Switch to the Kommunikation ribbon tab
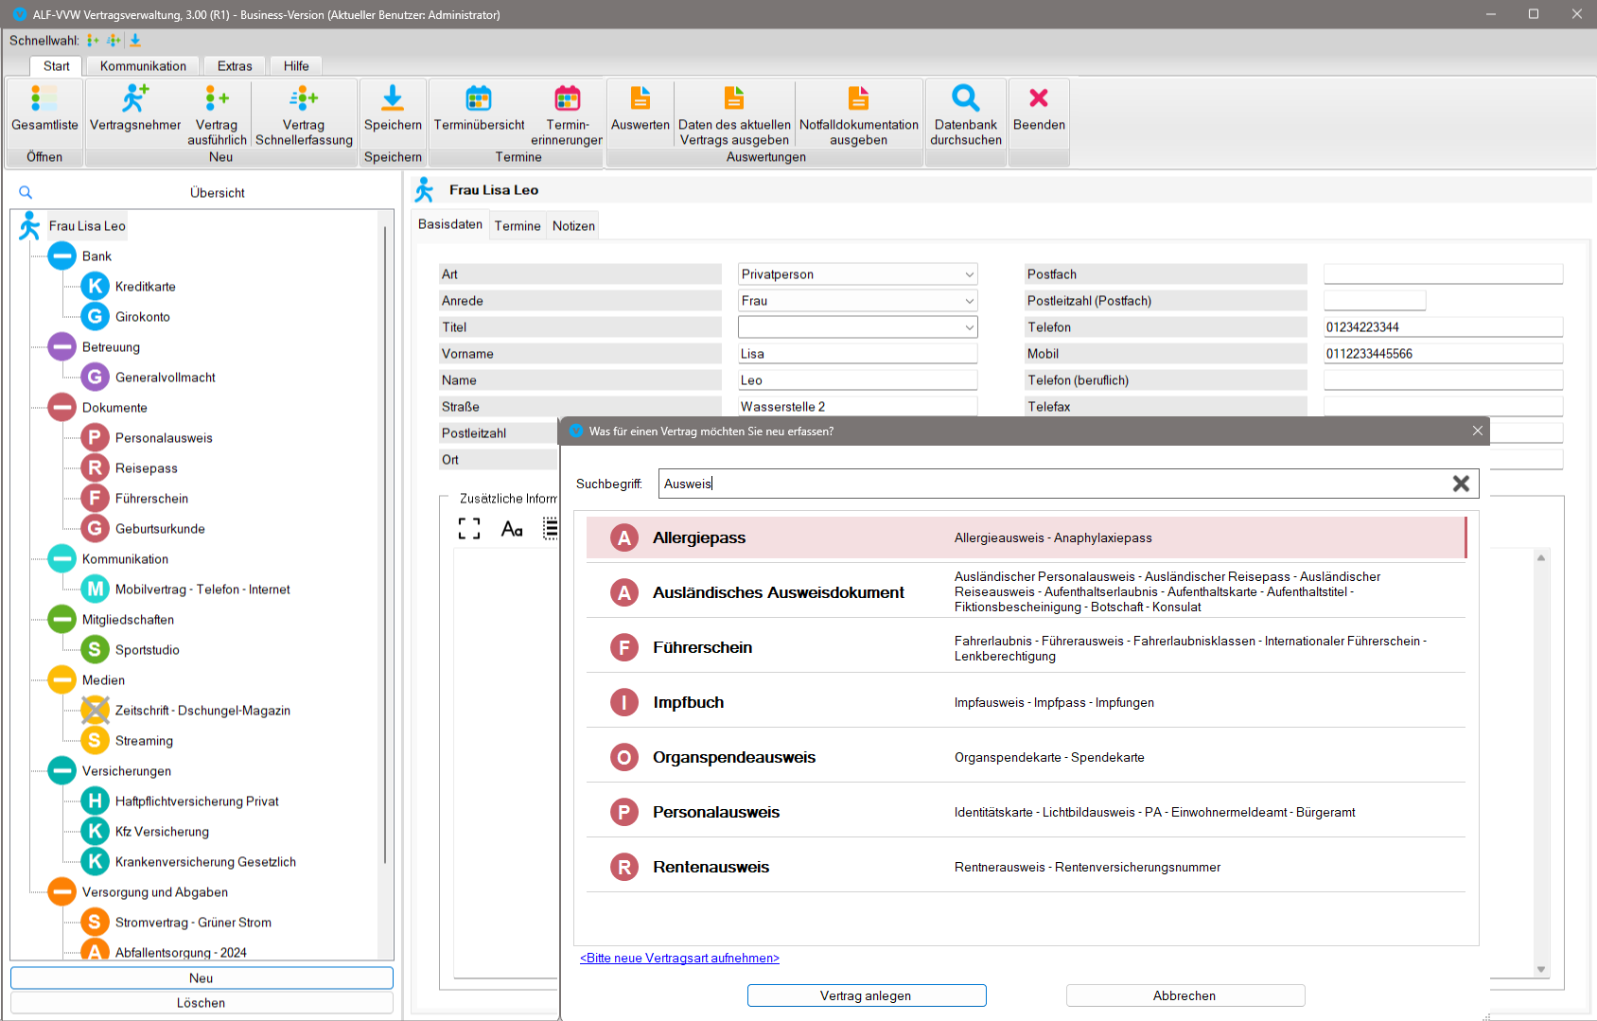 tap(143, 66)
